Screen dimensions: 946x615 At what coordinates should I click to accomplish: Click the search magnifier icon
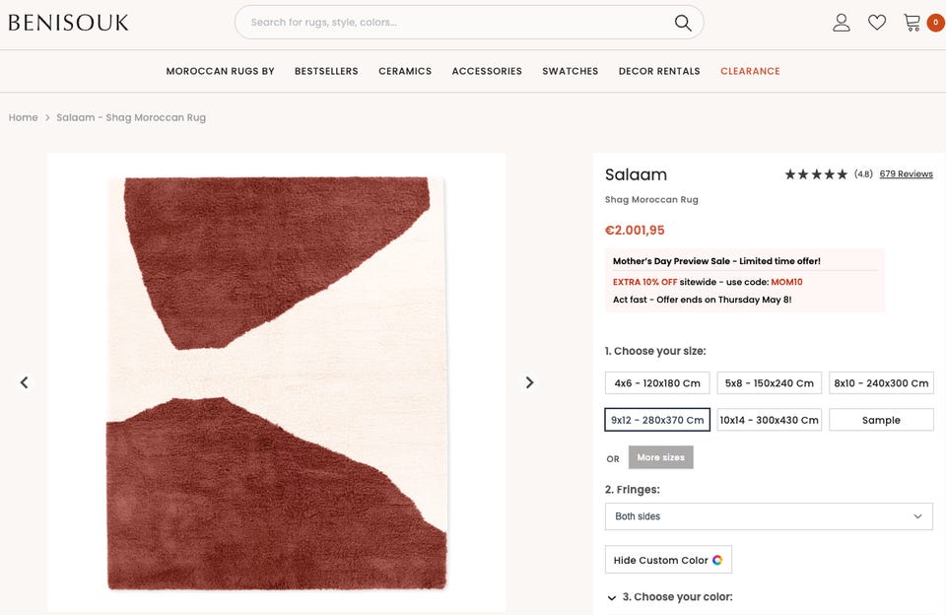click(x=683, y=23)
